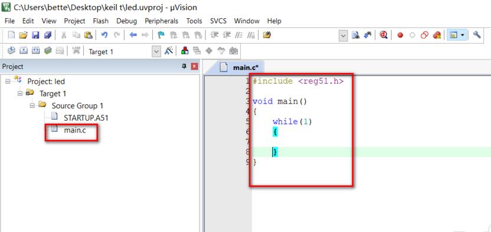Image resolution: width=491 pixels, height=232 pixels.
Task: Collapse the Source Group 1 folder
Action: 32,105
